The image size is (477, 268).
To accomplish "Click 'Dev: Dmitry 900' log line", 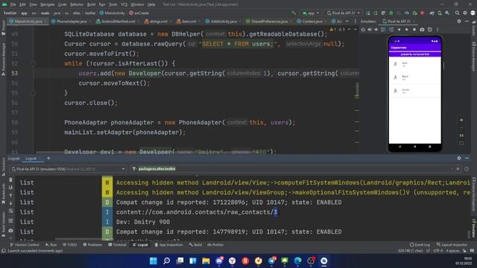I will (143, 222).
